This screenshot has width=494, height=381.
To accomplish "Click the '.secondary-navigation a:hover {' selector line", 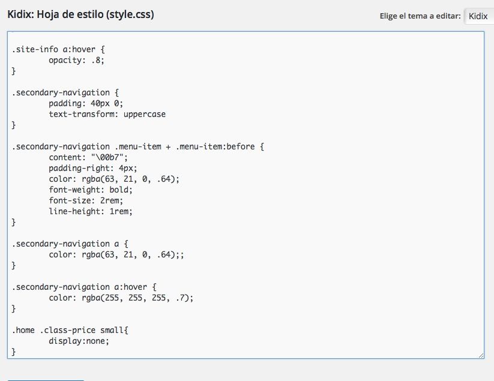I will coord(84,287).
